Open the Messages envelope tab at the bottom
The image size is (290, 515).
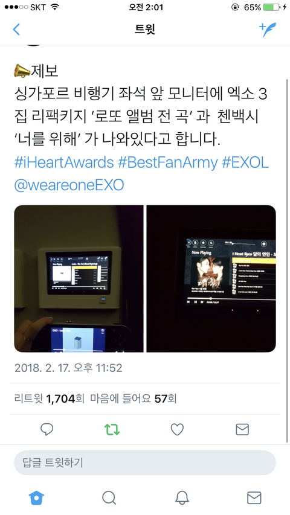tap(254, 497)
